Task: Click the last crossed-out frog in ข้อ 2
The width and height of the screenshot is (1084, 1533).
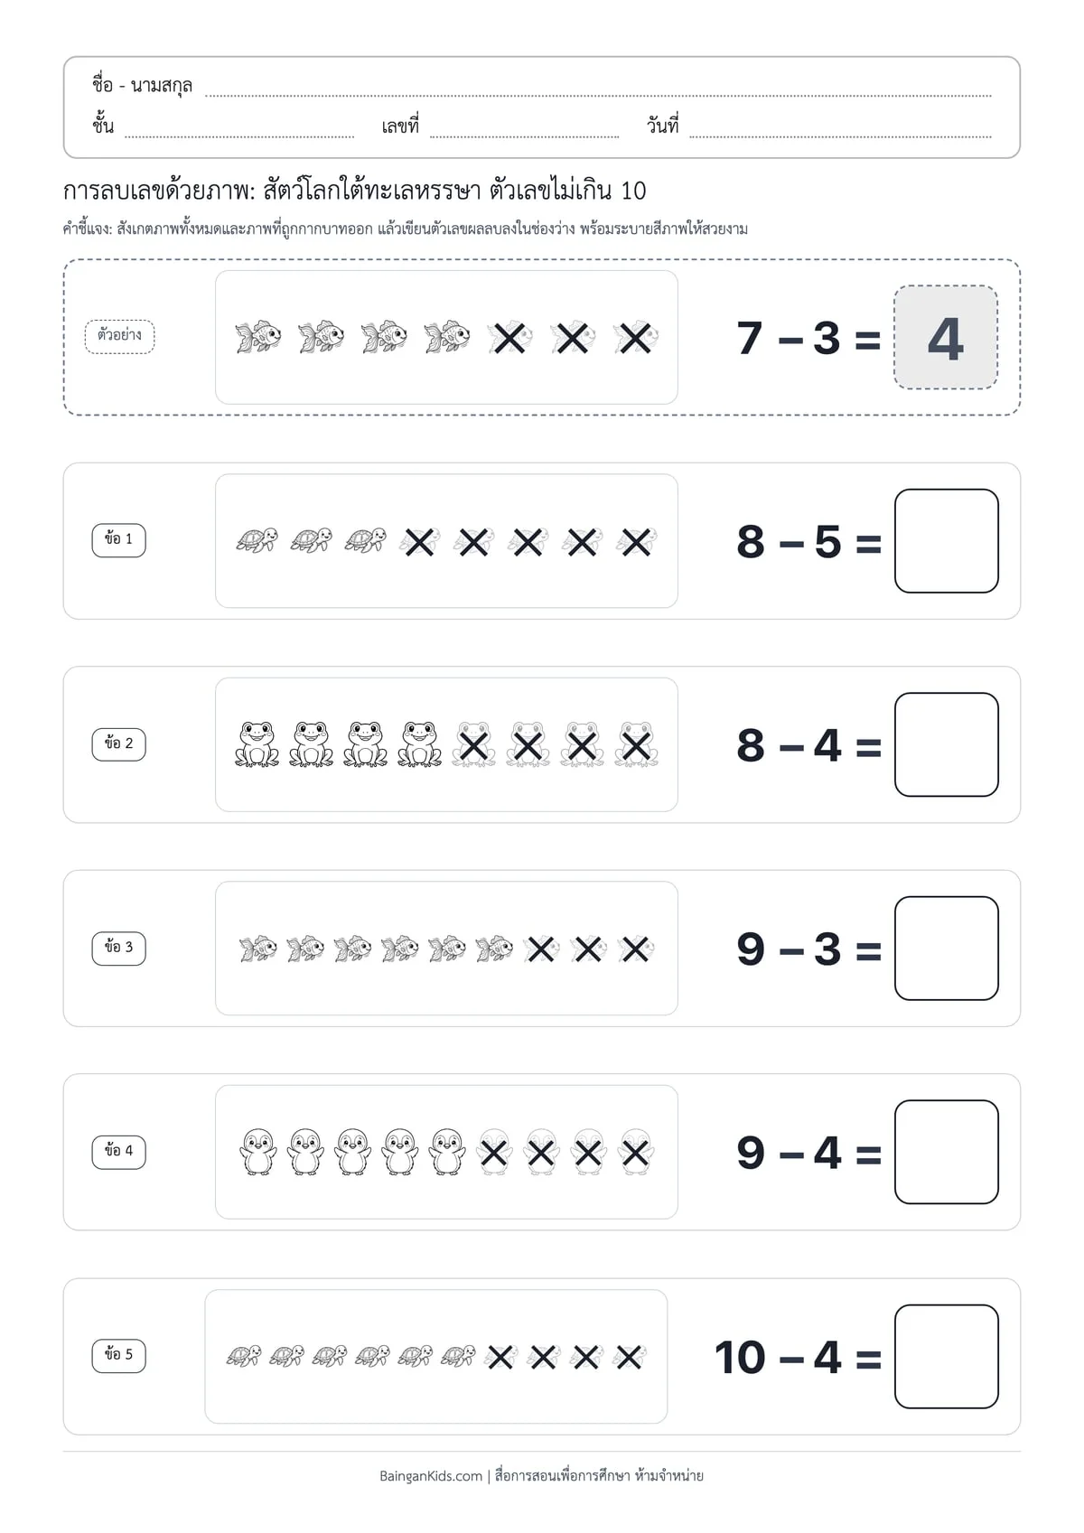Action: (636, 744)
